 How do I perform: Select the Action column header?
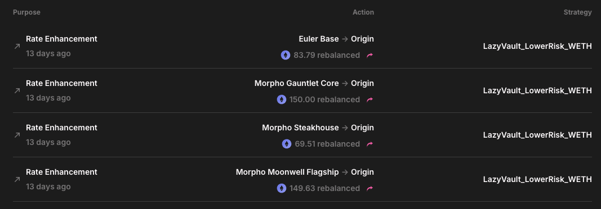coord(363,12)
